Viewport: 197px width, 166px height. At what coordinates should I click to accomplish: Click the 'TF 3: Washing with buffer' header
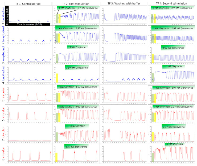coord(124,3)
